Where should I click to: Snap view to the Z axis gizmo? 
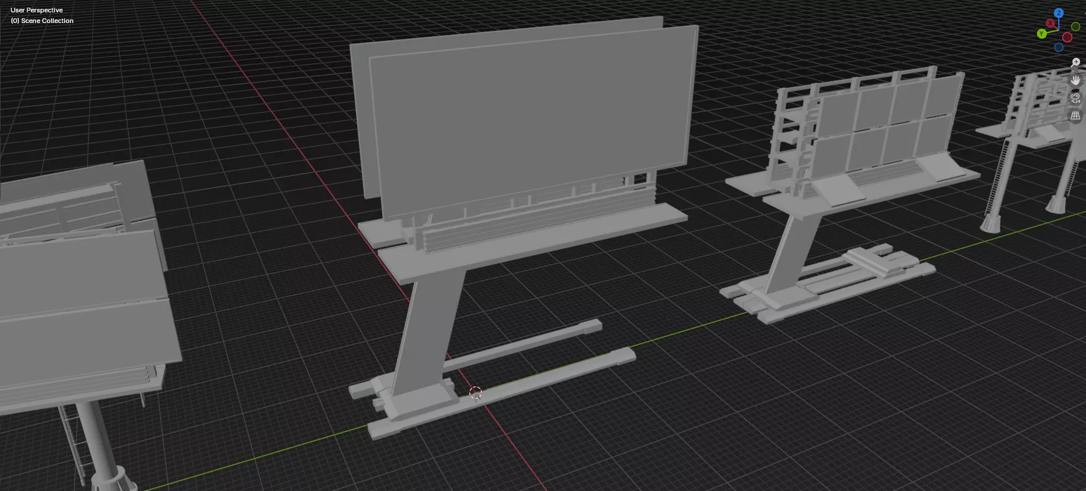coord(1058,13)
